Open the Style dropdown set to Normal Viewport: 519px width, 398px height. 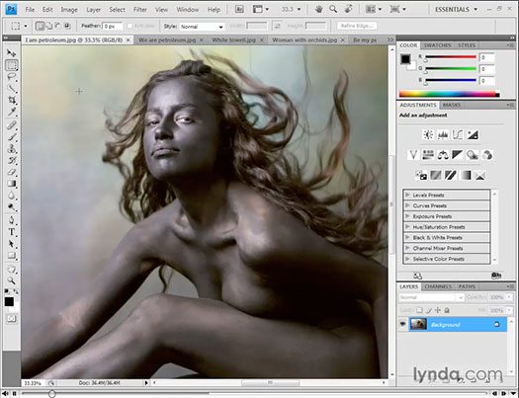click(202, 26)
